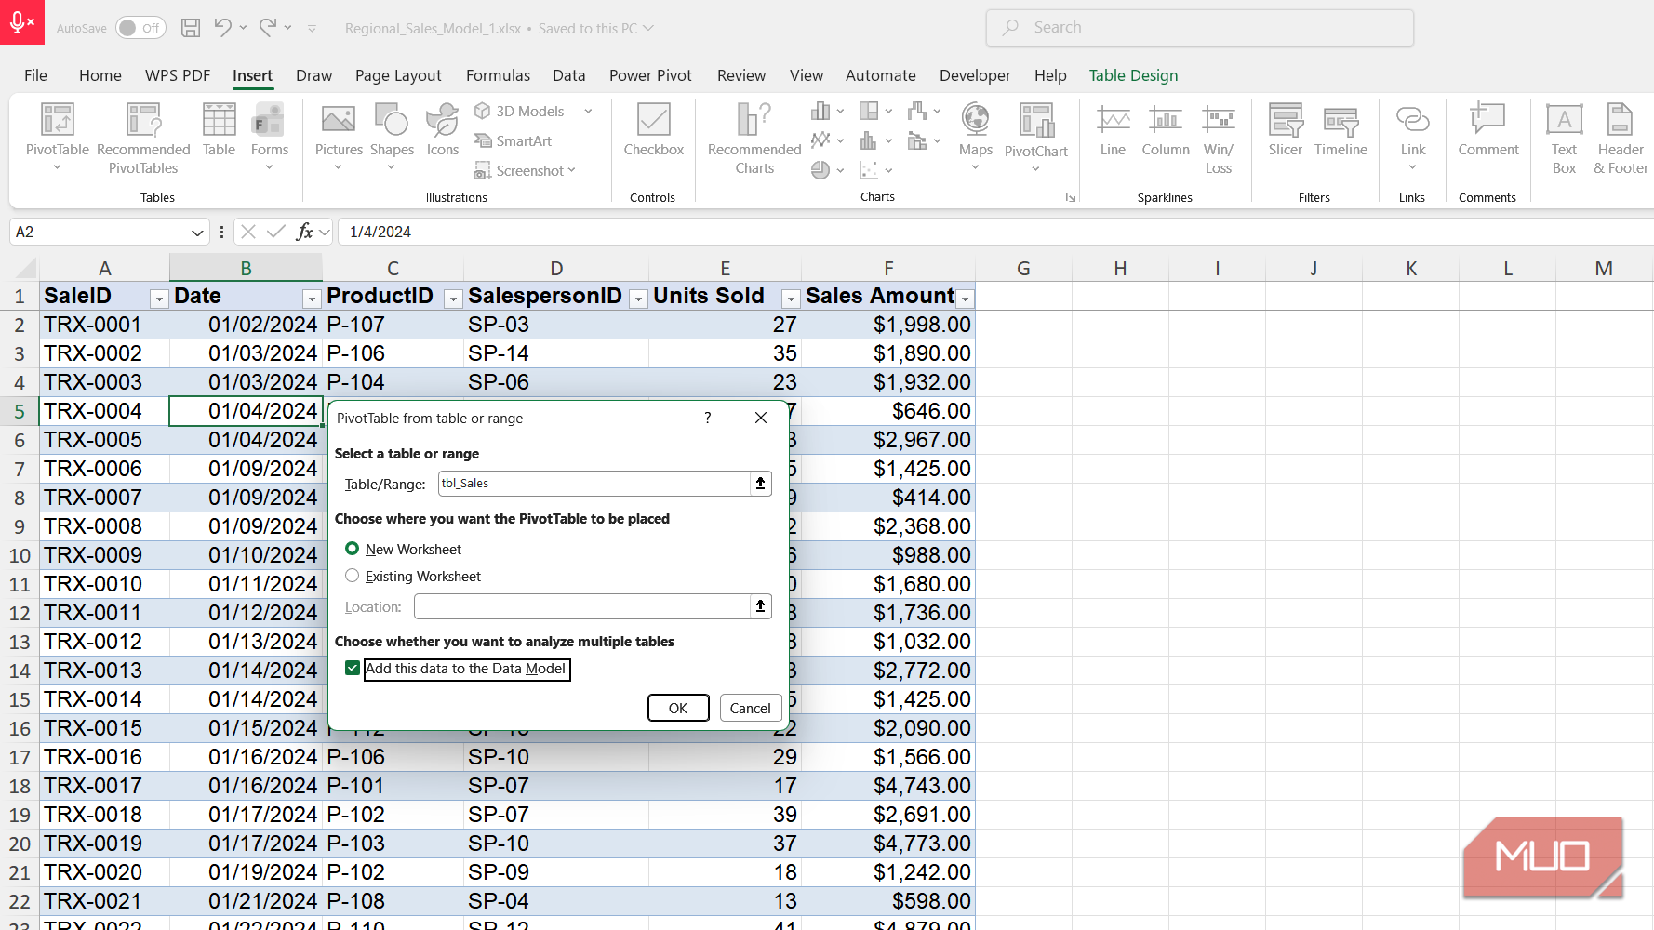This screenshot has width=1654, height=930.
Task: Open the Icons library
Action: [443, 130]
